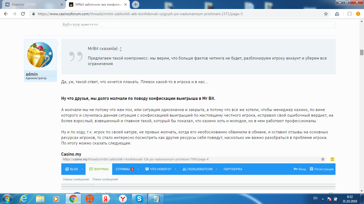
Task: Click the page vertical scrollbar thumb
Action: [x=362, y=52]
